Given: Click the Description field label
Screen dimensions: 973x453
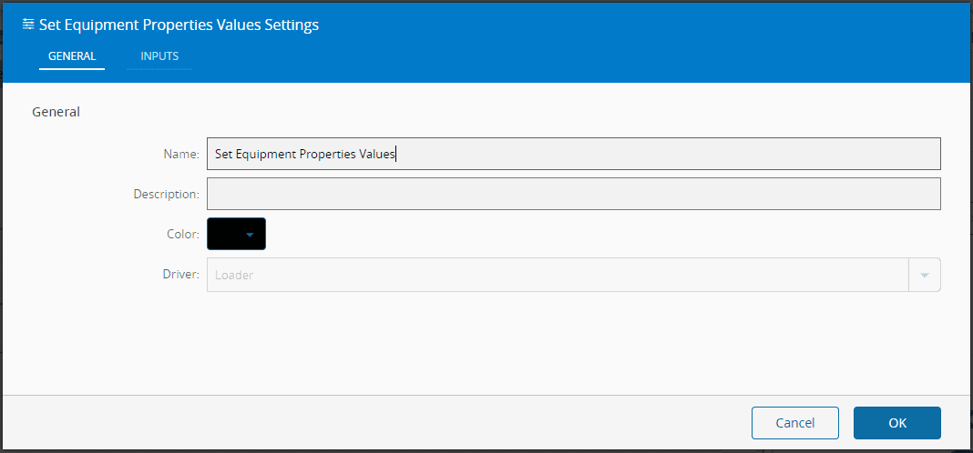Looking at the screenshot, I should tap(166, 195).
